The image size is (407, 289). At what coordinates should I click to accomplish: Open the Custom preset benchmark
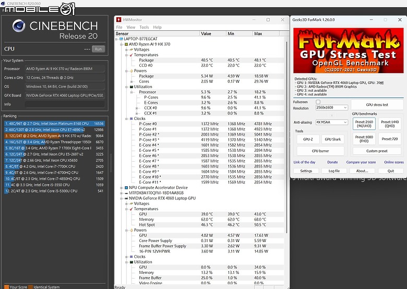tap(377, 151)
